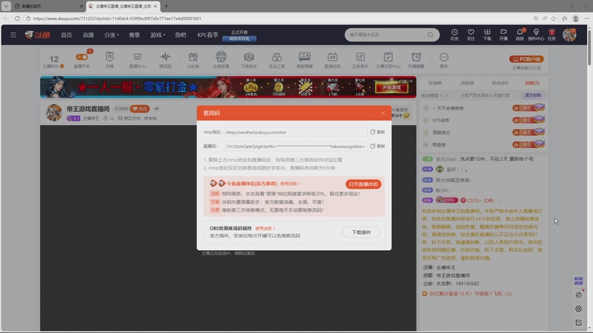Expand the 更多 tools menu
Screen dimensions: 593x333
click(444, 60)
